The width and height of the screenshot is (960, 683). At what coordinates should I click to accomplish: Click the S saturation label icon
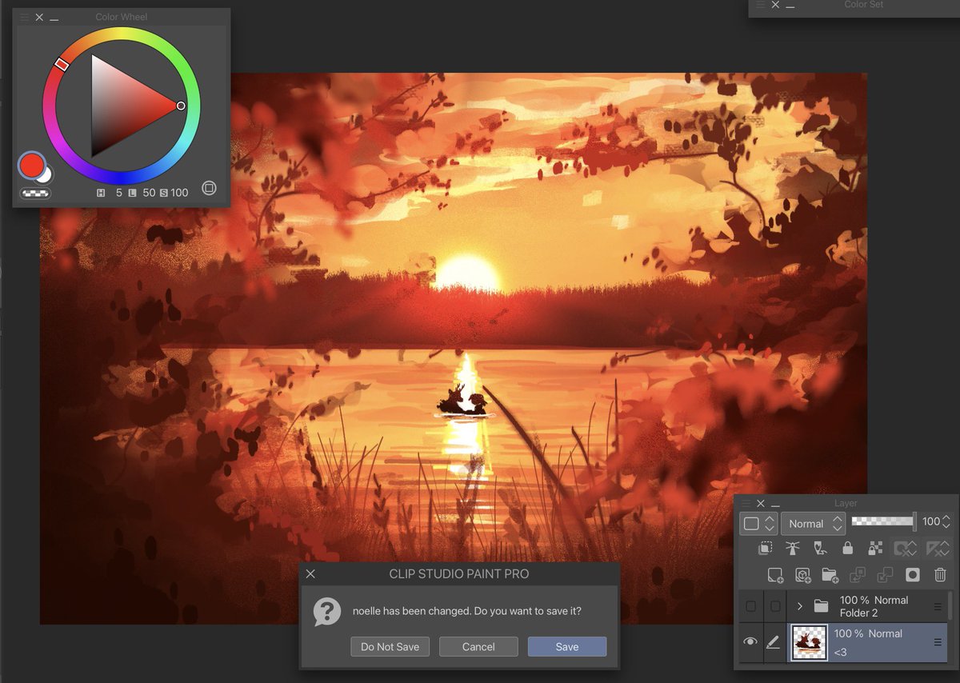click(163, 193)
